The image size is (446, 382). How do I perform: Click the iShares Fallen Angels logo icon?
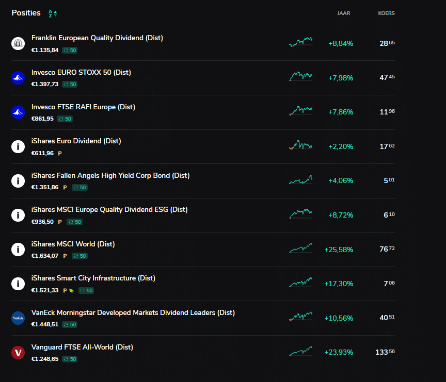coord(18,181)
